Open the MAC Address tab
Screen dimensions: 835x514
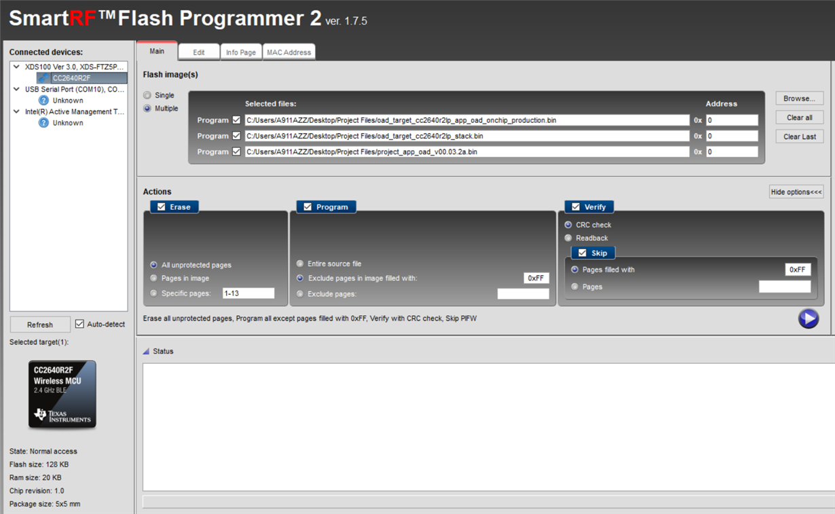click(x=289, y=52)
